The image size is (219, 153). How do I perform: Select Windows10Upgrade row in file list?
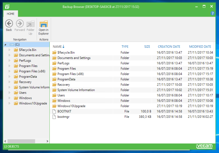tap(133, 106)
